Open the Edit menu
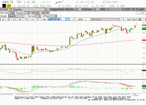Image resolution: width=146 pixels, height=105 pixels. click(102, 9)
